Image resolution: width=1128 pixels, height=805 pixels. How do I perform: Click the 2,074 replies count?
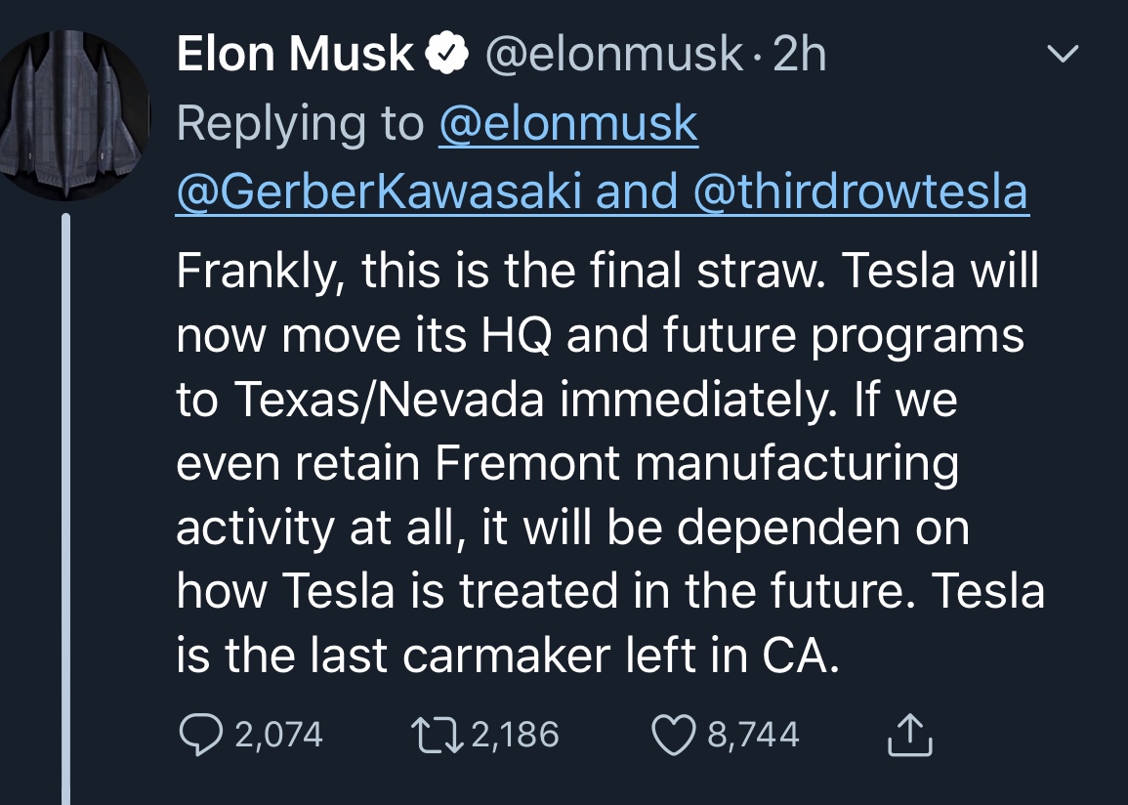278,735
